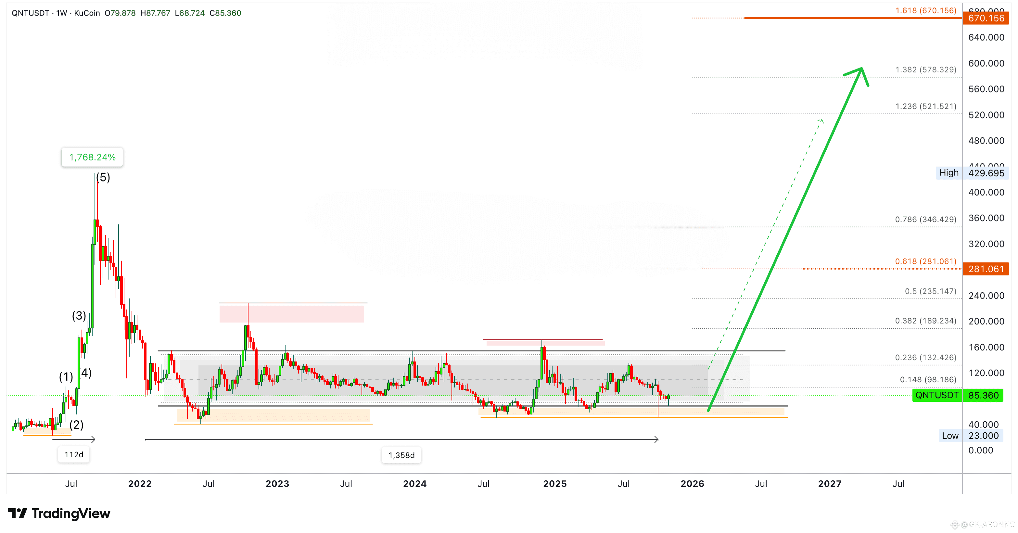The height and width of the screenshot is (533, 1018).
Task: Select the 112d duration label
Action: pyautogui.click(x=74, y=454)
